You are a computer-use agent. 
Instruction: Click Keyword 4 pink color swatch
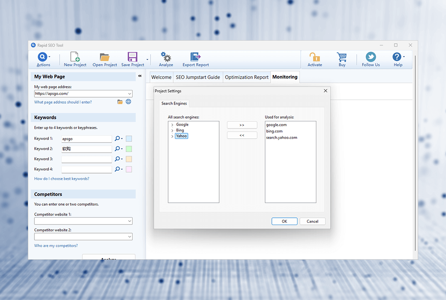[129, 169]
